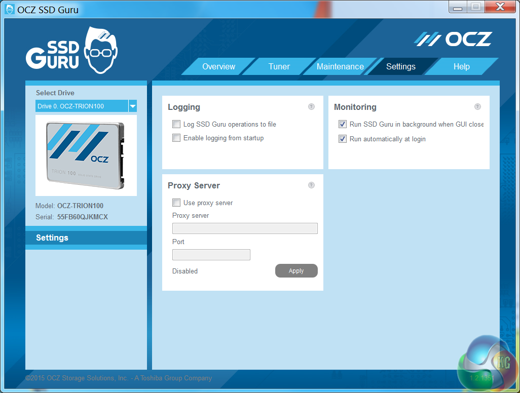Open the Proxy Server help question mark icon
This screenshot has width=520, height=393.
pos(311,185)
